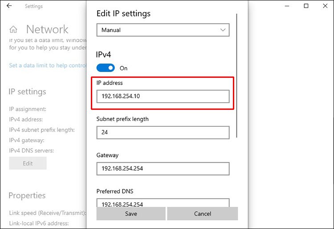This screenshot has width=334, height=229.
Task: Click the dialog's vertical scrollbar
Action: click(237, 76)
